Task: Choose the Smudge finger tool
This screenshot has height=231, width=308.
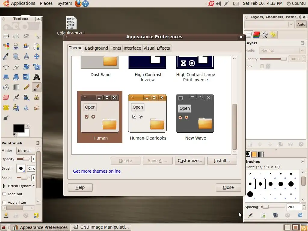Action: pyautogui.click(x=36, y=108)
